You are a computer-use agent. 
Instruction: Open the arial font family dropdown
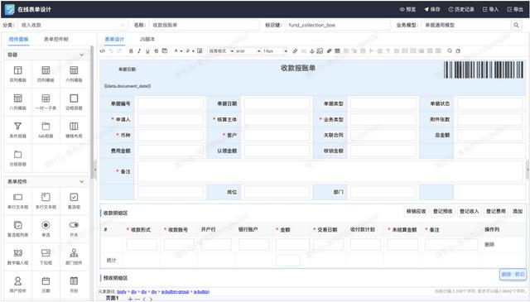click(248, 51)
